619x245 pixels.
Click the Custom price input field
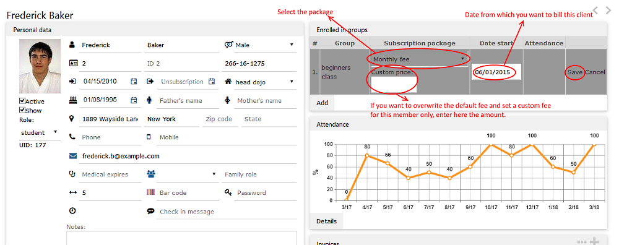coord(394,84)
